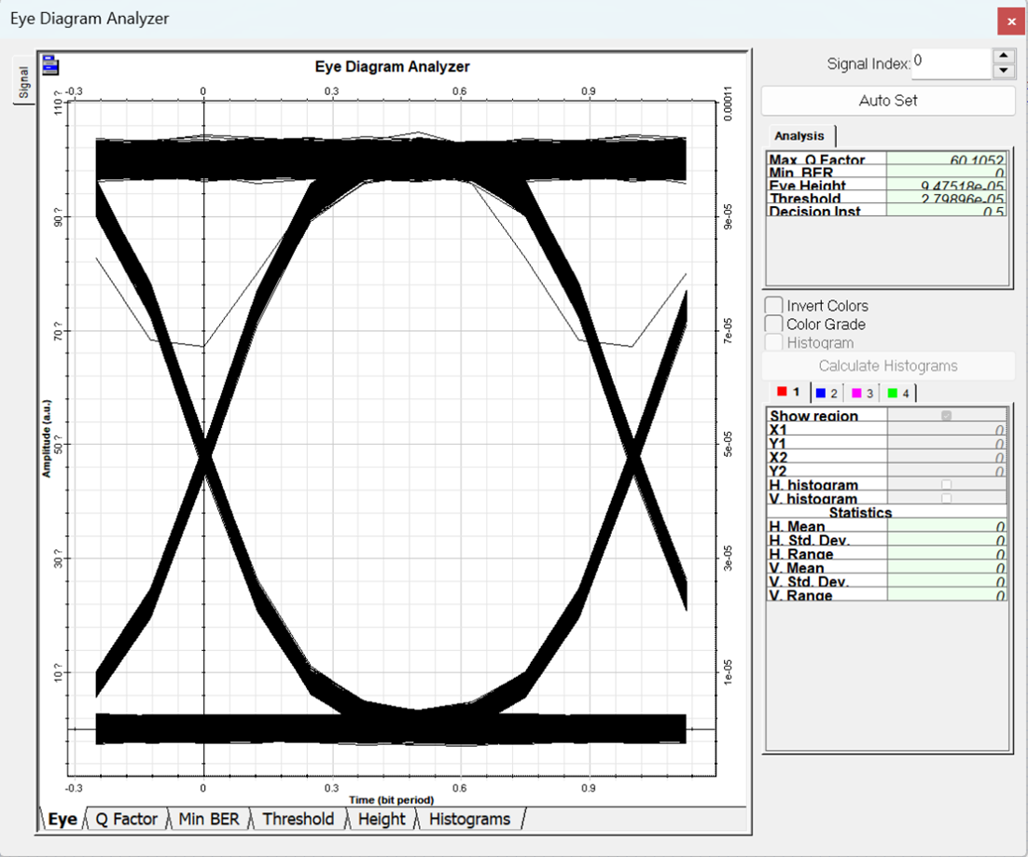The width and height of the screenshot is (1028, 857).
Task: Open the Height tab
Action: (382, 819)
